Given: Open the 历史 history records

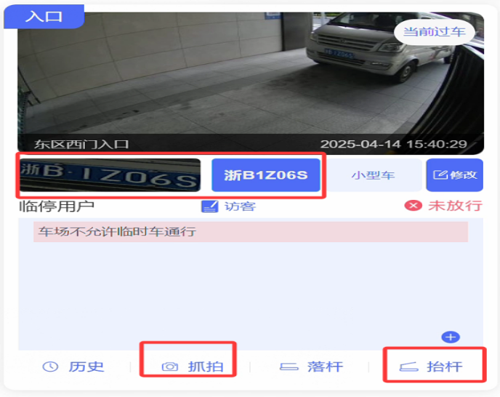Looking at the screenshot, I should point(73,366).
